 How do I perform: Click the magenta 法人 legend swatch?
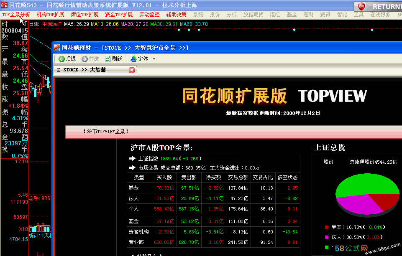click(327, 237)
